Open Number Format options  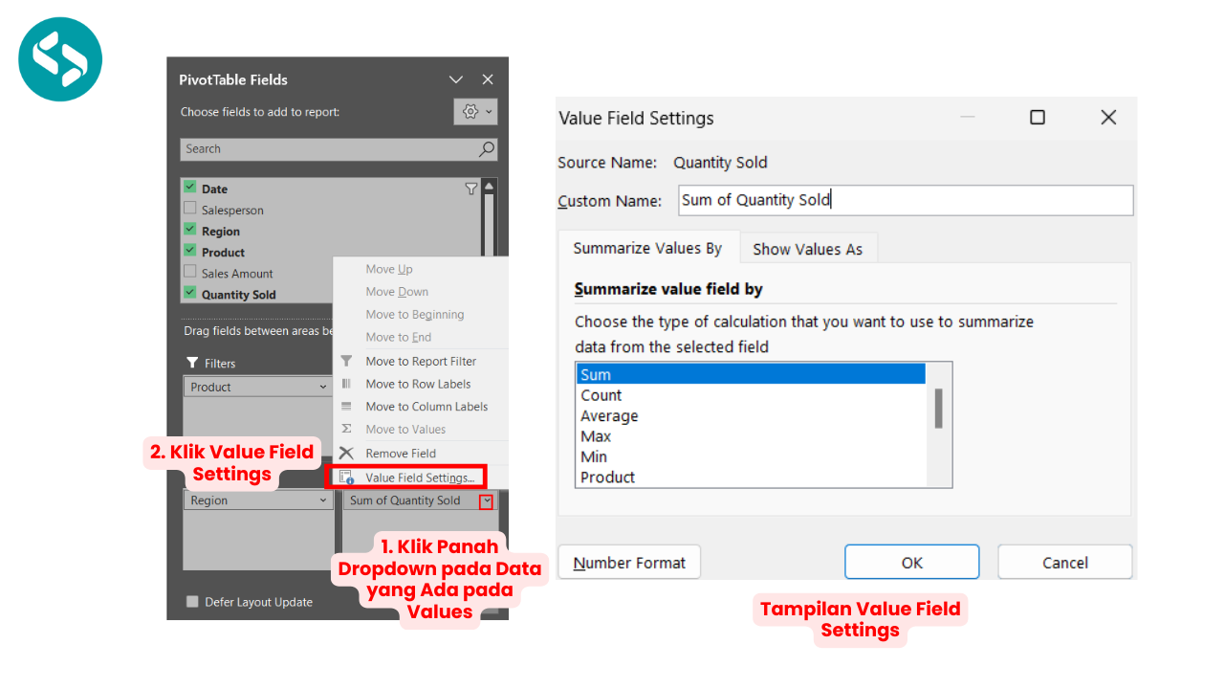[628, 562]
